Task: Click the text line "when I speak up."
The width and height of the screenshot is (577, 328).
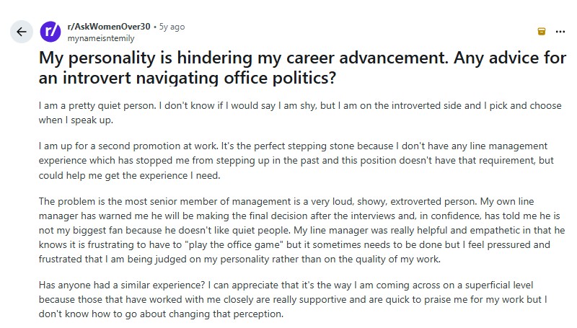Action: click(x=76, y=120)
